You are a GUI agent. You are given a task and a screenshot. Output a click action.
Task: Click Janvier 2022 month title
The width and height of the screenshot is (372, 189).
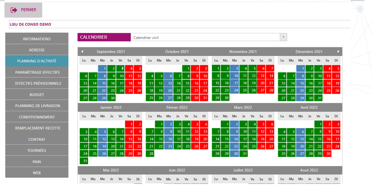111,107
